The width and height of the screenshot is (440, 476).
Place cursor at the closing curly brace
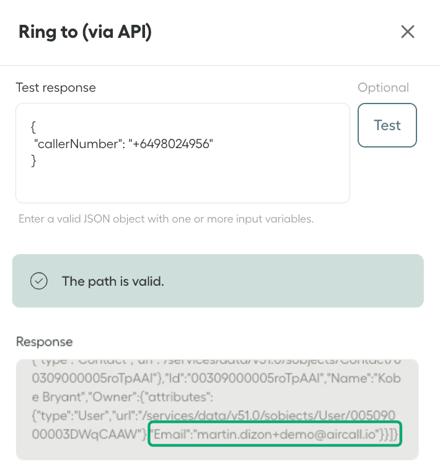pos(33,161)
